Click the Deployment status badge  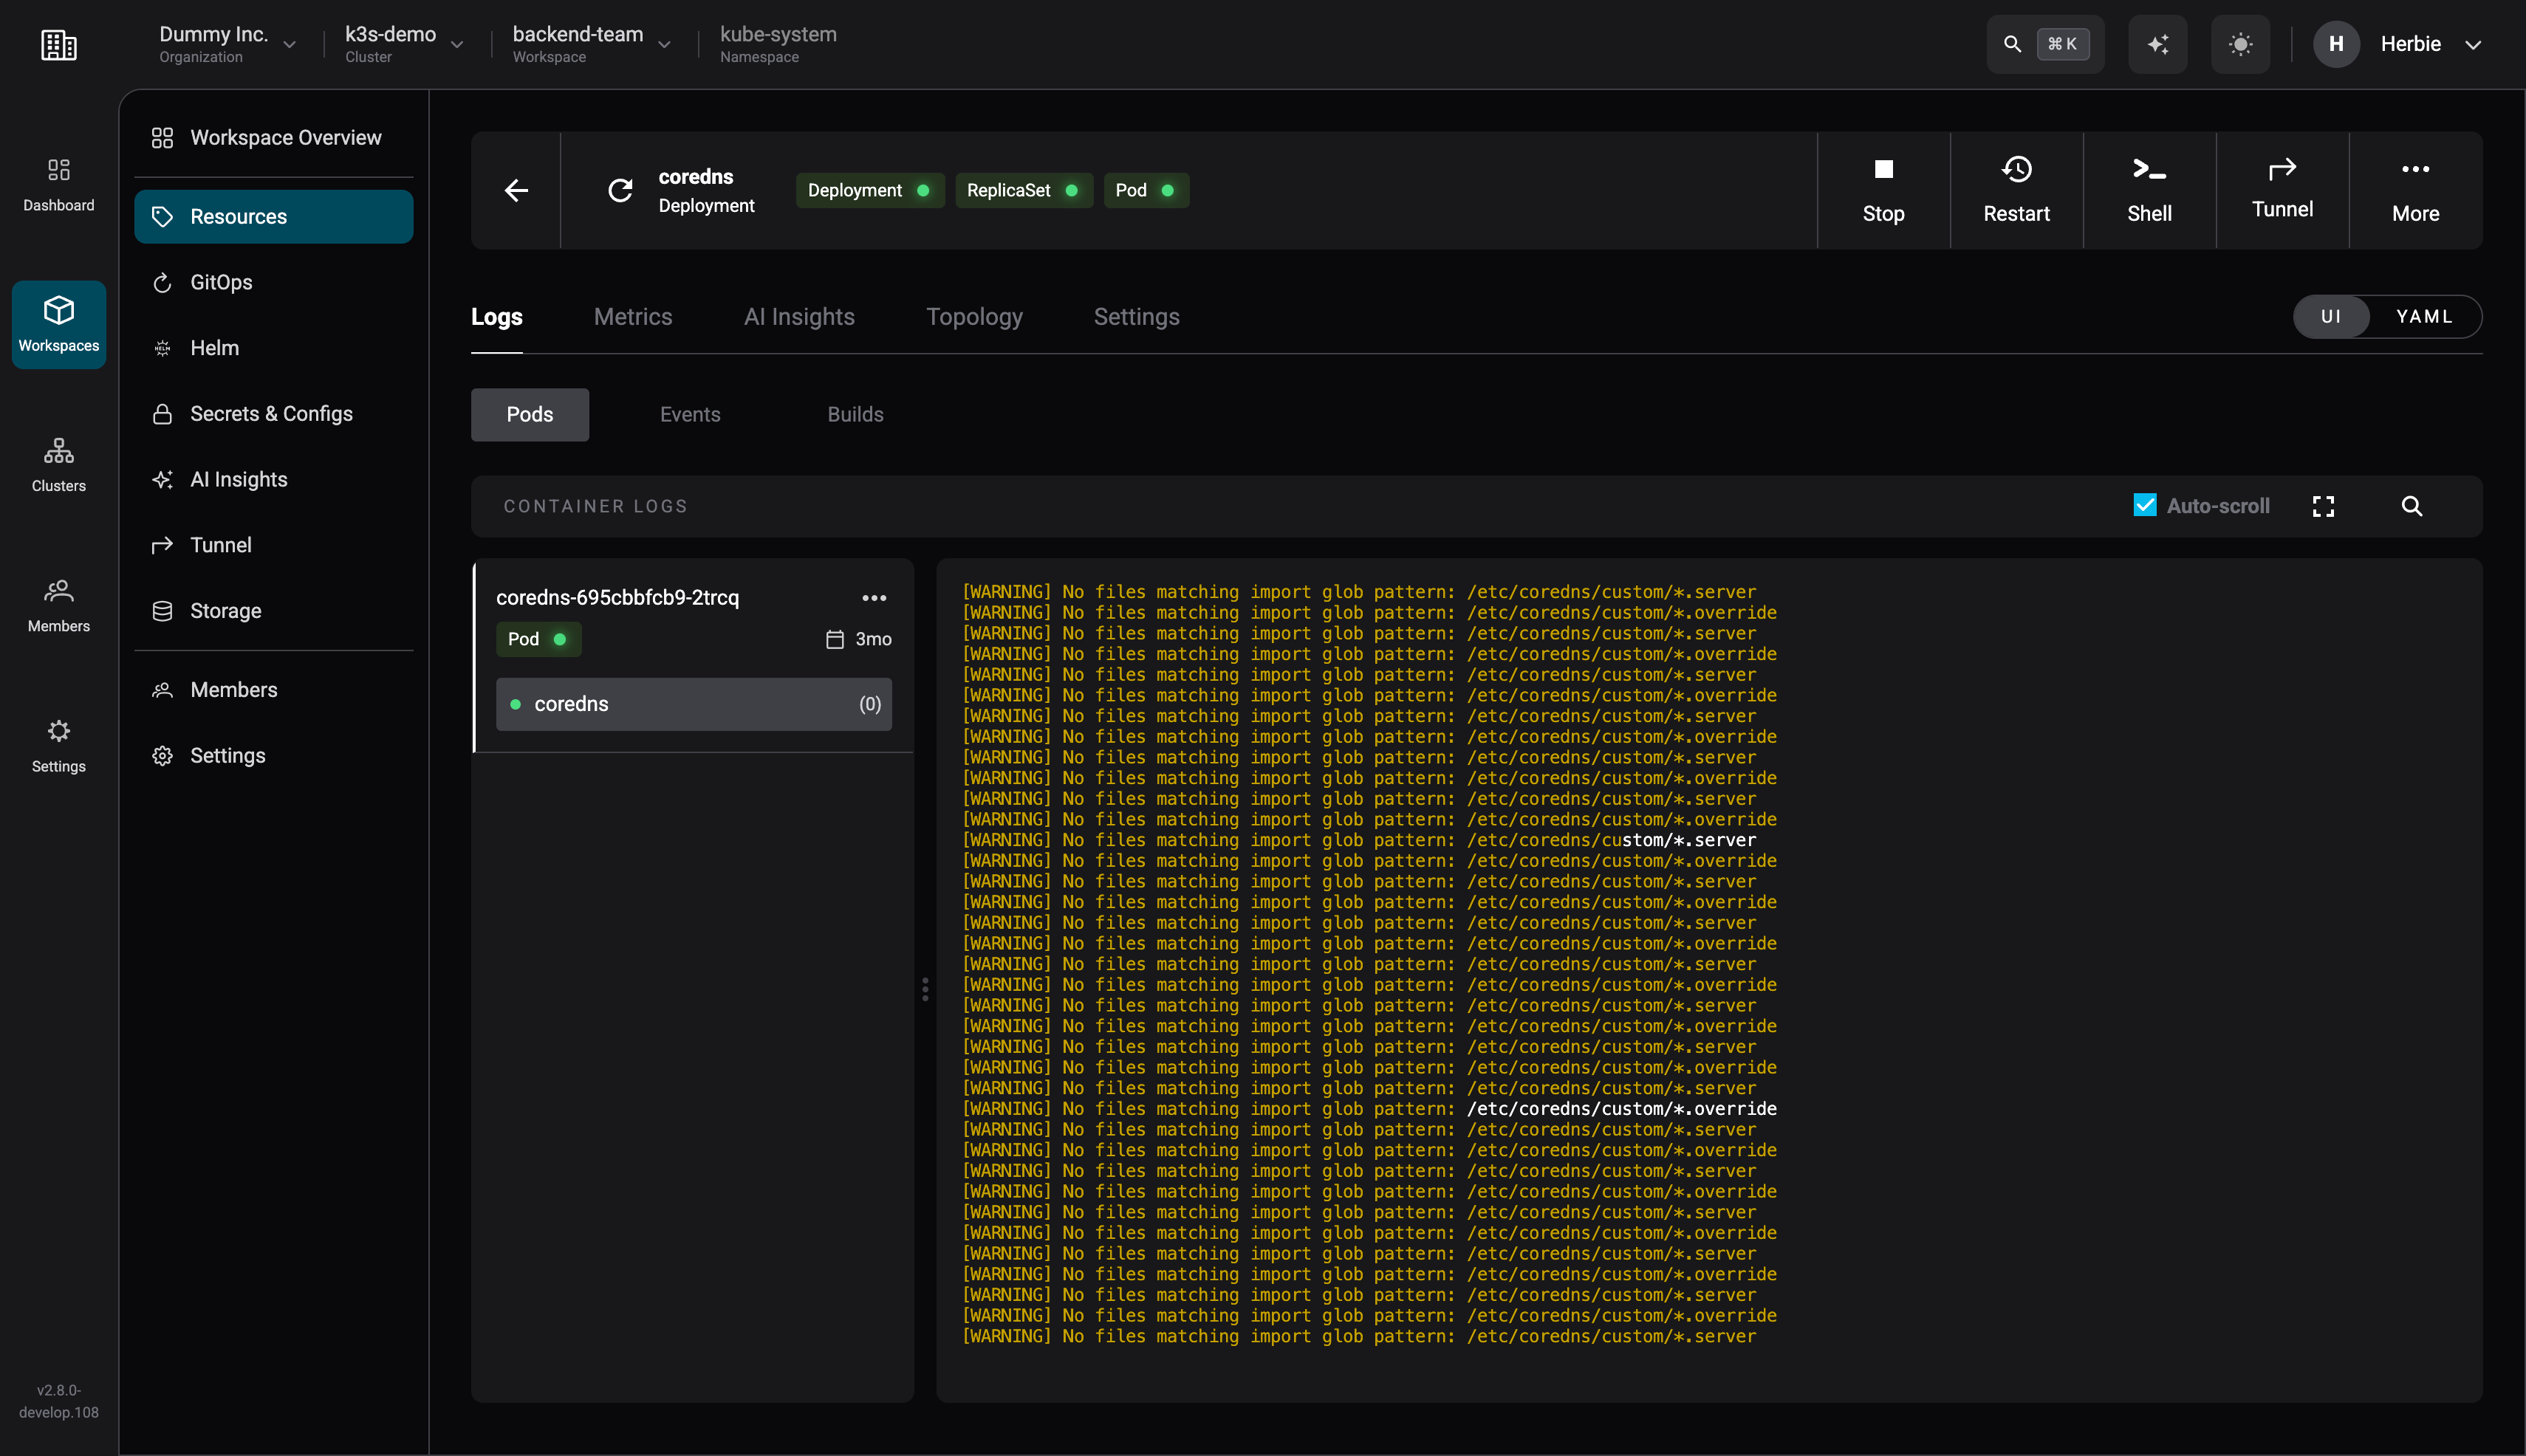pos(869,190)
